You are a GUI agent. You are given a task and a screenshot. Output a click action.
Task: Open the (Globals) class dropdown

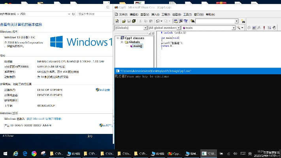(x=145, y=28)
